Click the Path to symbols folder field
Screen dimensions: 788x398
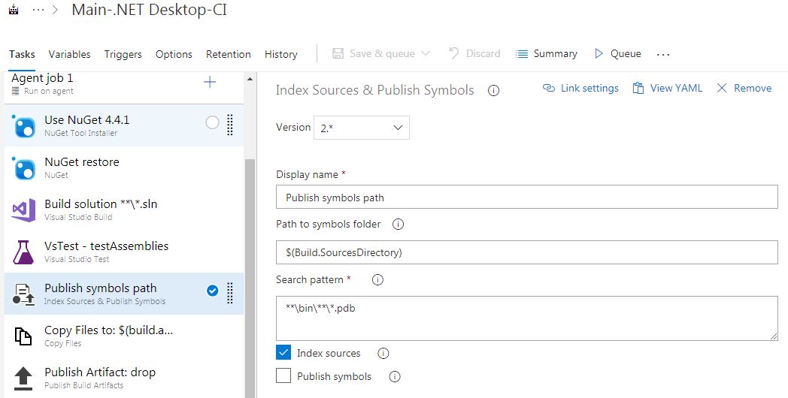click(526, 252)
